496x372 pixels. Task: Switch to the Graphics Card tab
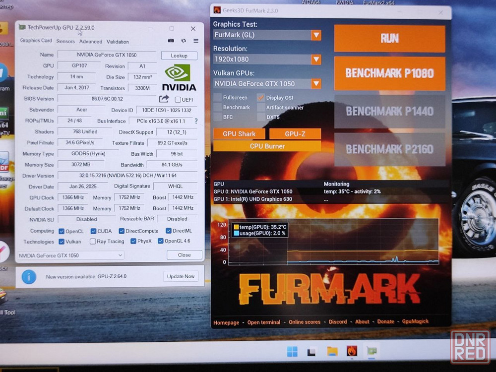[x=36, y=41]
